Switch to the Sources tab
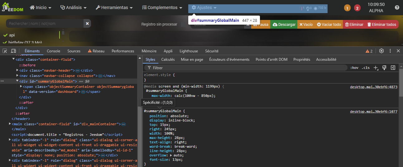The width and height of the screenshot is (403, 167). 74,51
